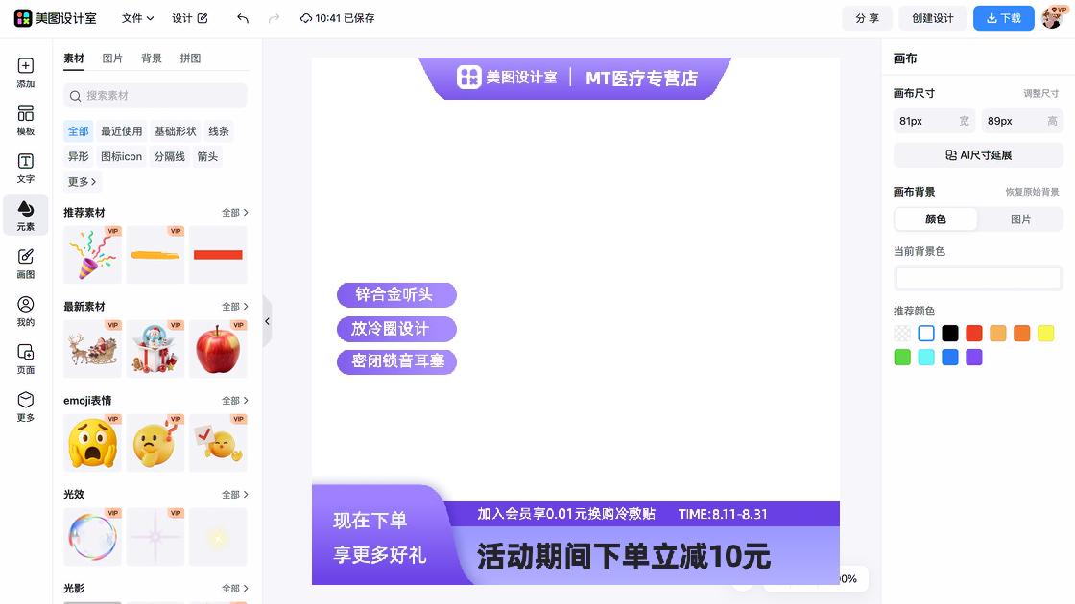Click the edit pencil icon beside 设计

tap(203, 18)
